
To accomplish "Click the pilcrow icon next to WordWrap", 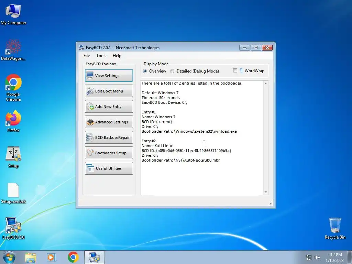I will click(x=241, y=71).
